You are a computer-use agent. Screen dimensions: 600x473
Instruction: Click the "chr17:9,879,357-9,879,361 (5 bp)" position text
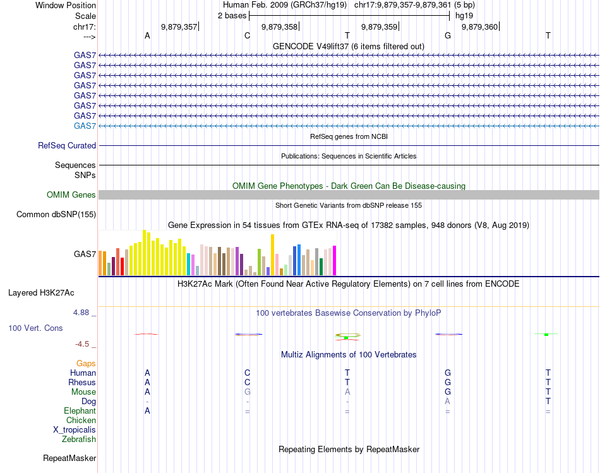(414, 5)
